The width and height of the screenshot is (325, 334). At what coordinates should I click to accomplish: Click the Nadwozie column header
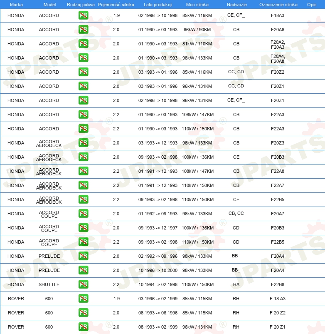point(237,5)
